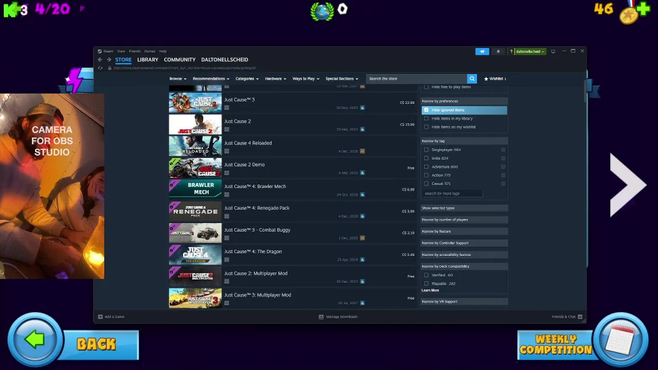Exclude the Singleplayer tag icon
The width and height of the screenshot is (658, 370).
coord(503,150)
